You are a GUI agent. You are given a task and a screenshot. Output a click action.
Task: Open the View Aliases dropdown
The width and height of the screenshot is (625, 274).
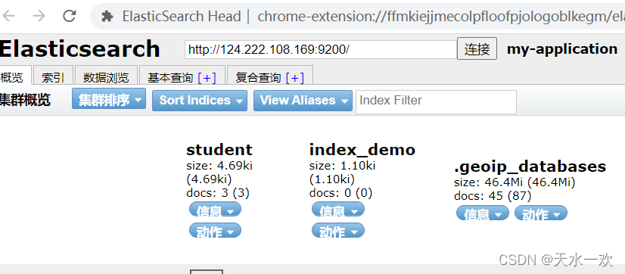coord(303,101)
